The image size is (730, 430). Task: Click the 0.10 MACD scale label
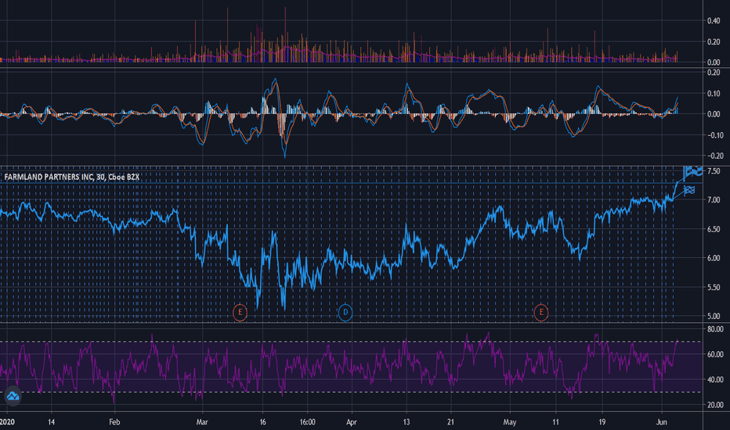(714, 94)
